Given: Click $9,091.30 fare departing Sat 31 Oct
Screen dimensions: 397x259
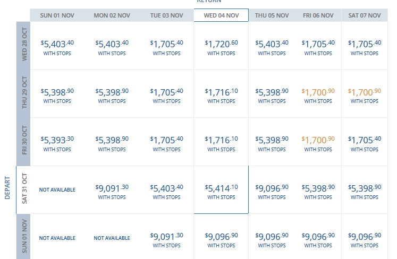Looking at the screenshot, I should point(112,191).
